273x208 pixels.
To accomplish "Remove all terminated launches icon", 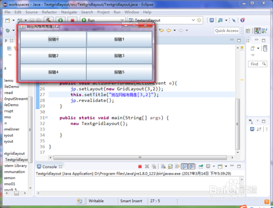I will pyautogui.click(x=154, y=167).
